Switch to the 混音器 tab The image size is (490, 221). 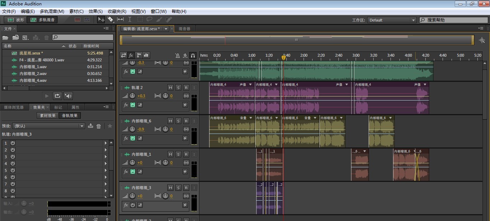pos(185,29)
